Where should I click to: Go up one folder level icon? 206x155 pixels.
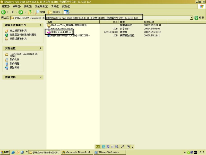tap(30, 12)
